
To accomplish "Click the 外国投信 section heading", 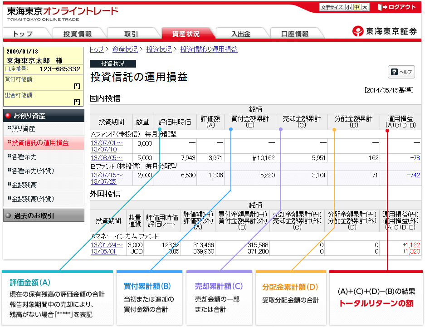I will point(105,194).
